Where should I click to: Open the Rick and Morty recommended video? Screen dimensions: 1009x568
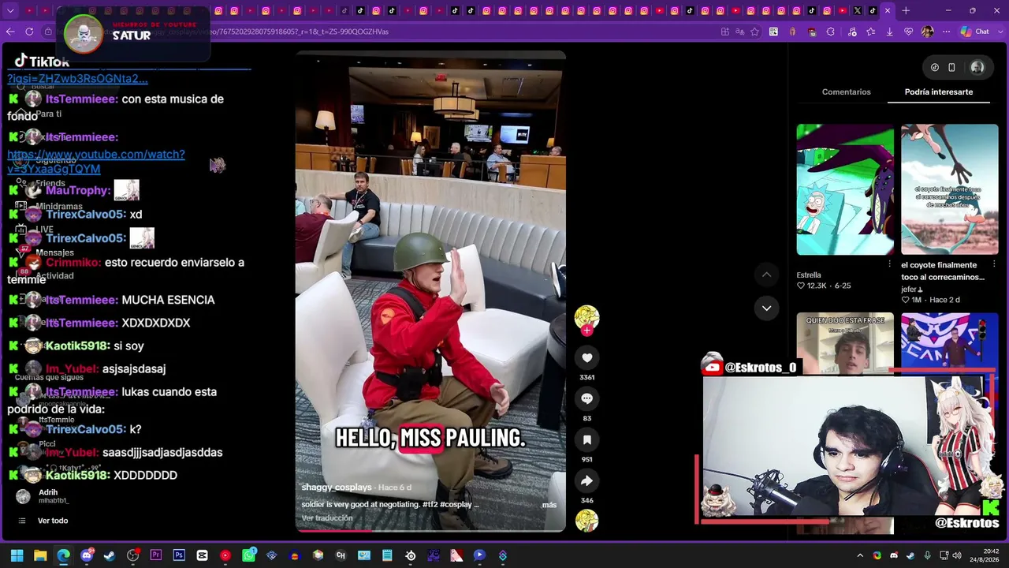coord(845,190)
